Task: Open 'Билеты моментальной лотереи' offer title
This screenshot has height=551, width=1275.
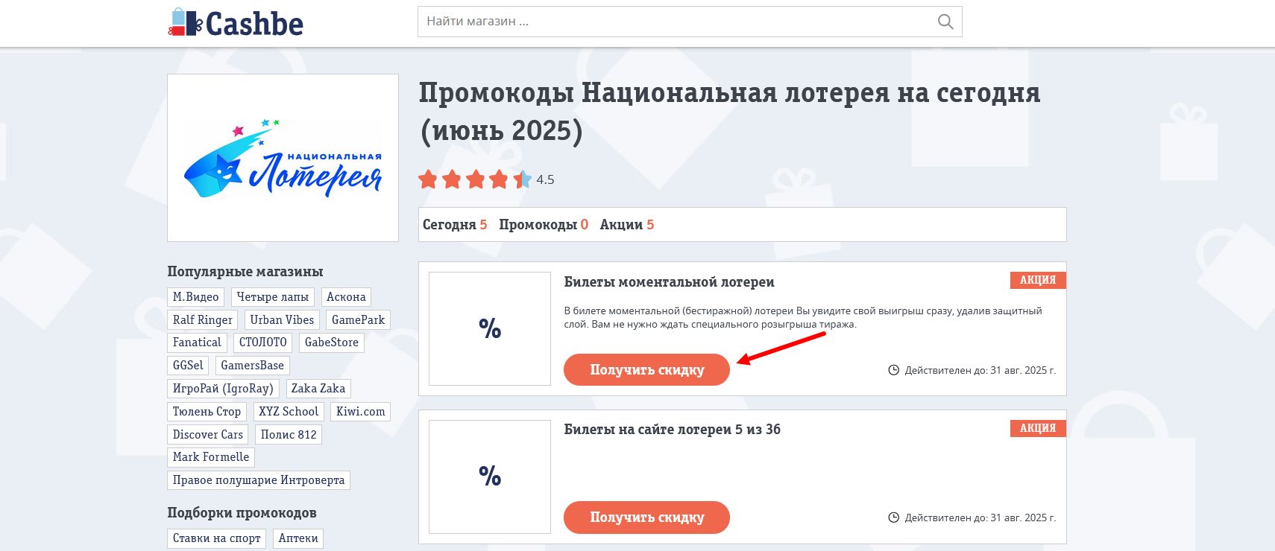Action: click(669, 282)
